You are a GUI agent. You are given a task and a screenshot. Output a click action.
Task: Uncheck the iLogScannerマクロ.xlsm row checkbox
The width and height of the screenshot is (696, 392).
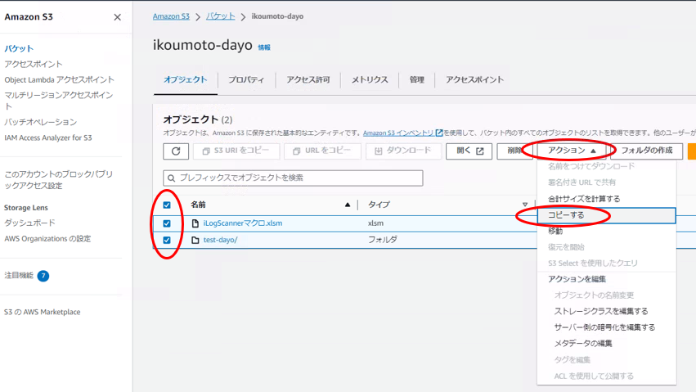[x=167, y=223]
